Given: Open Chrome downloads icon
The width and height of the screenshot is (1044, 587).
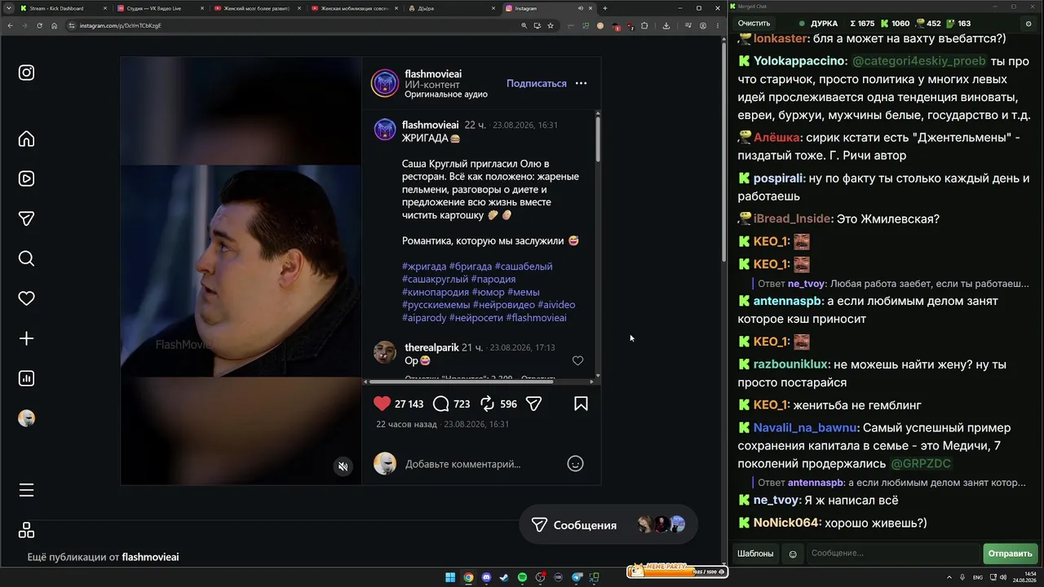Looking at the screenshot, I should click(666, 25).
